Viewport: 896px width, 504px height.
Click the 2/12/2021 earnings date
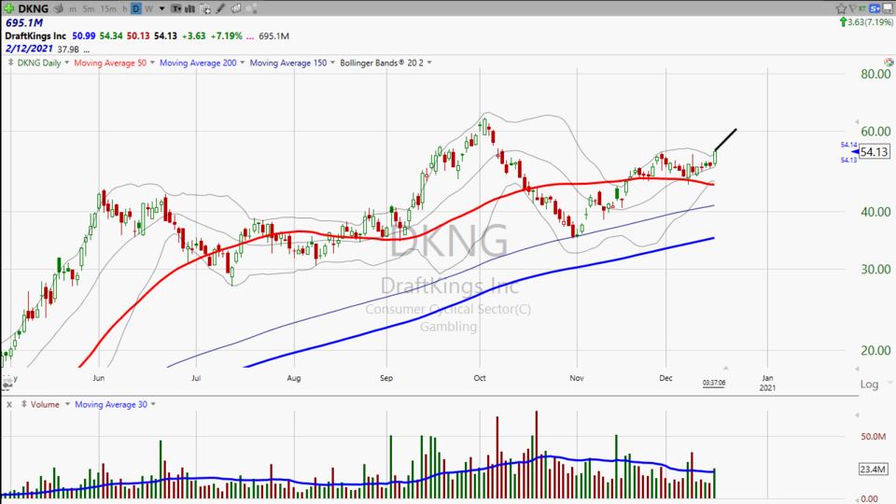pos(29,49)
